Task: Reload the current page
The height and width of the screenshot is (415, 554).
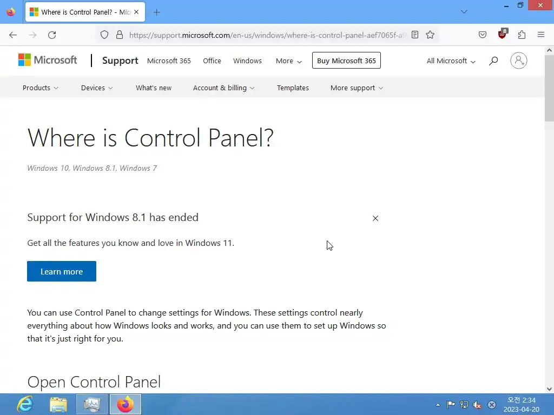Action: click(x=52, y=35)
